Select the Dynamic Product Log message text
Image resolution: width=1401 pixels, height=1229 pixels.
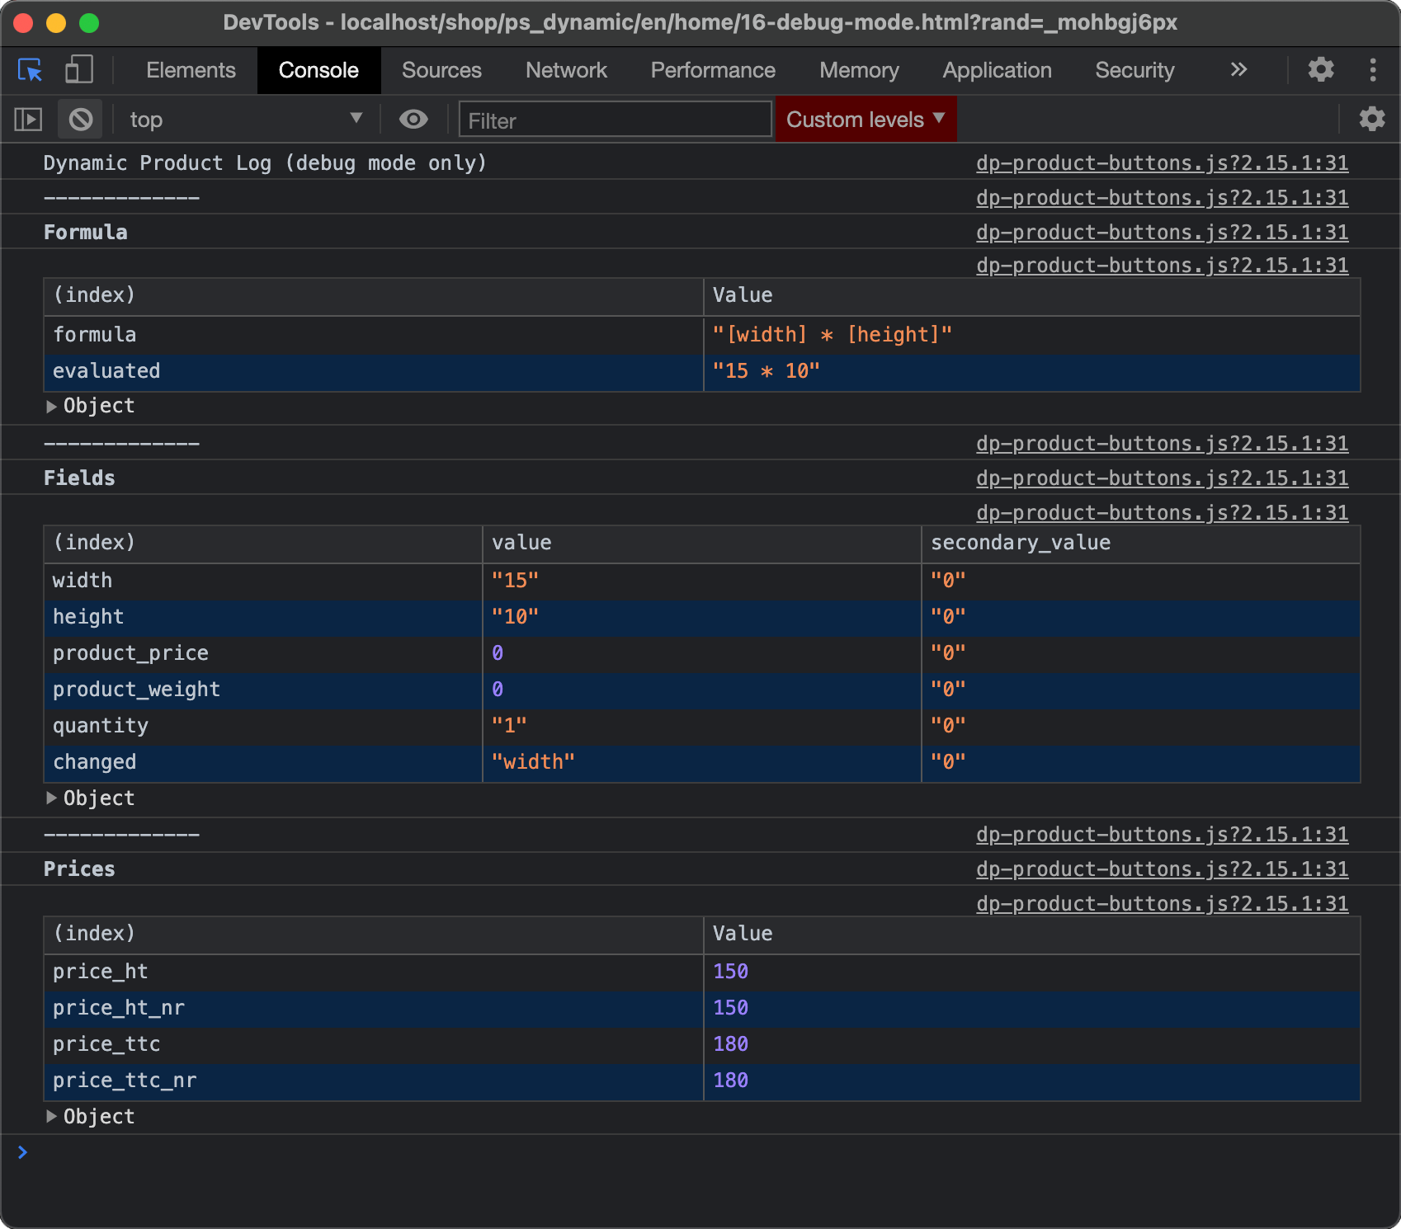pos(265,163)
